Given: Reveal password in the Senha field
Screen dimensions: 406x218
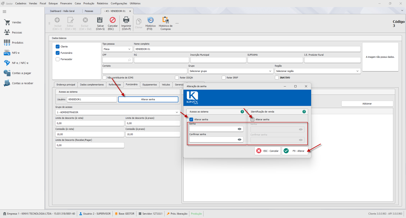Looking at the screenshot, I should [239, 129].
